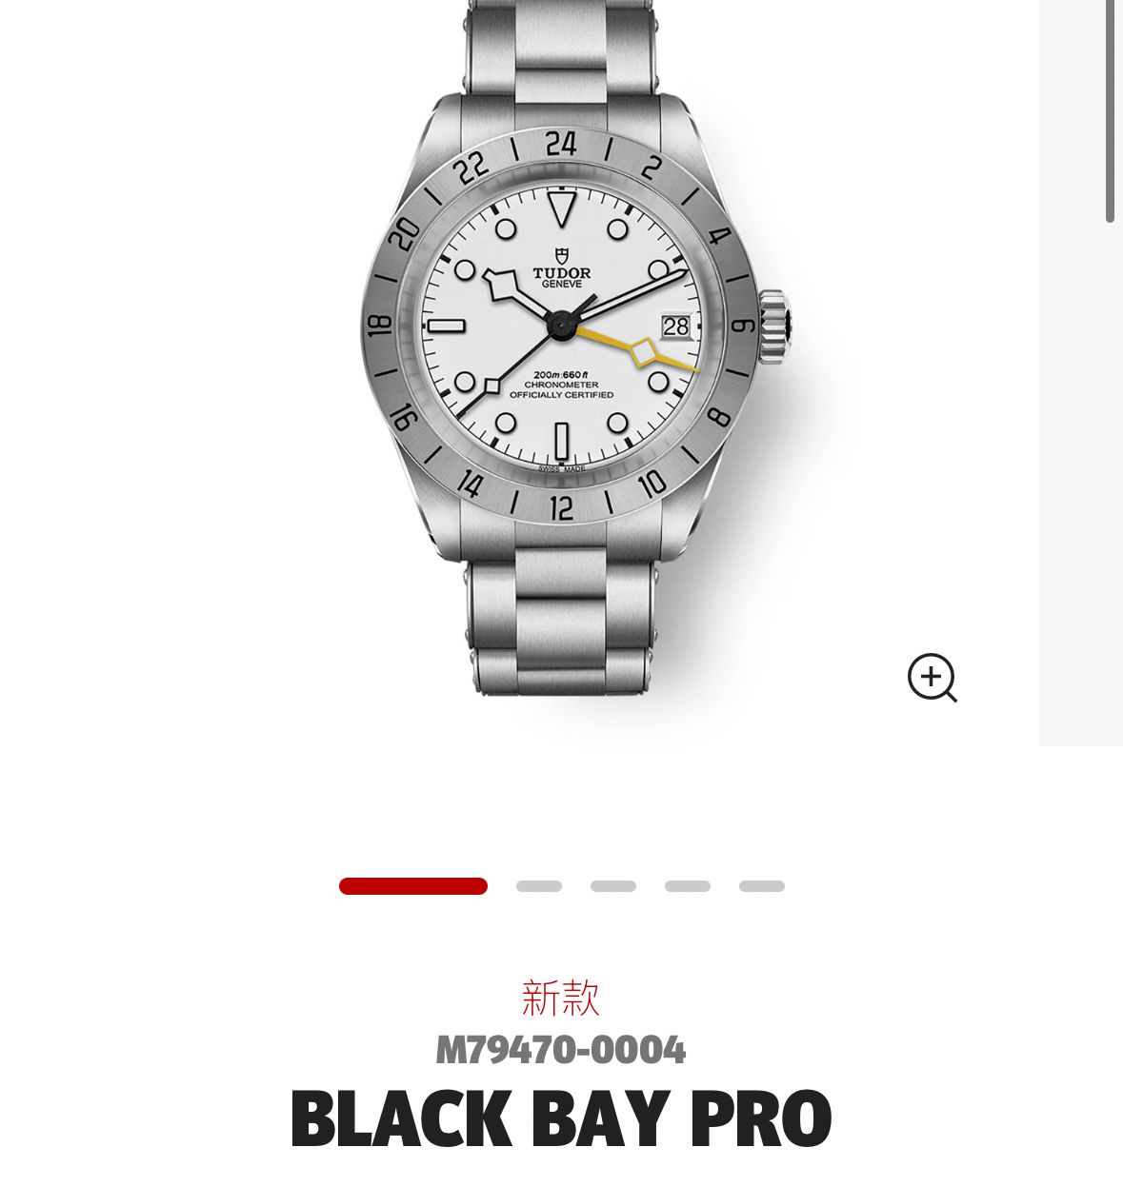Image resolution: width=1123 pixels, height=1187 pixels.
Task: Jump to the fifth carousel slide indicator
Action: (x=762, y=886)
